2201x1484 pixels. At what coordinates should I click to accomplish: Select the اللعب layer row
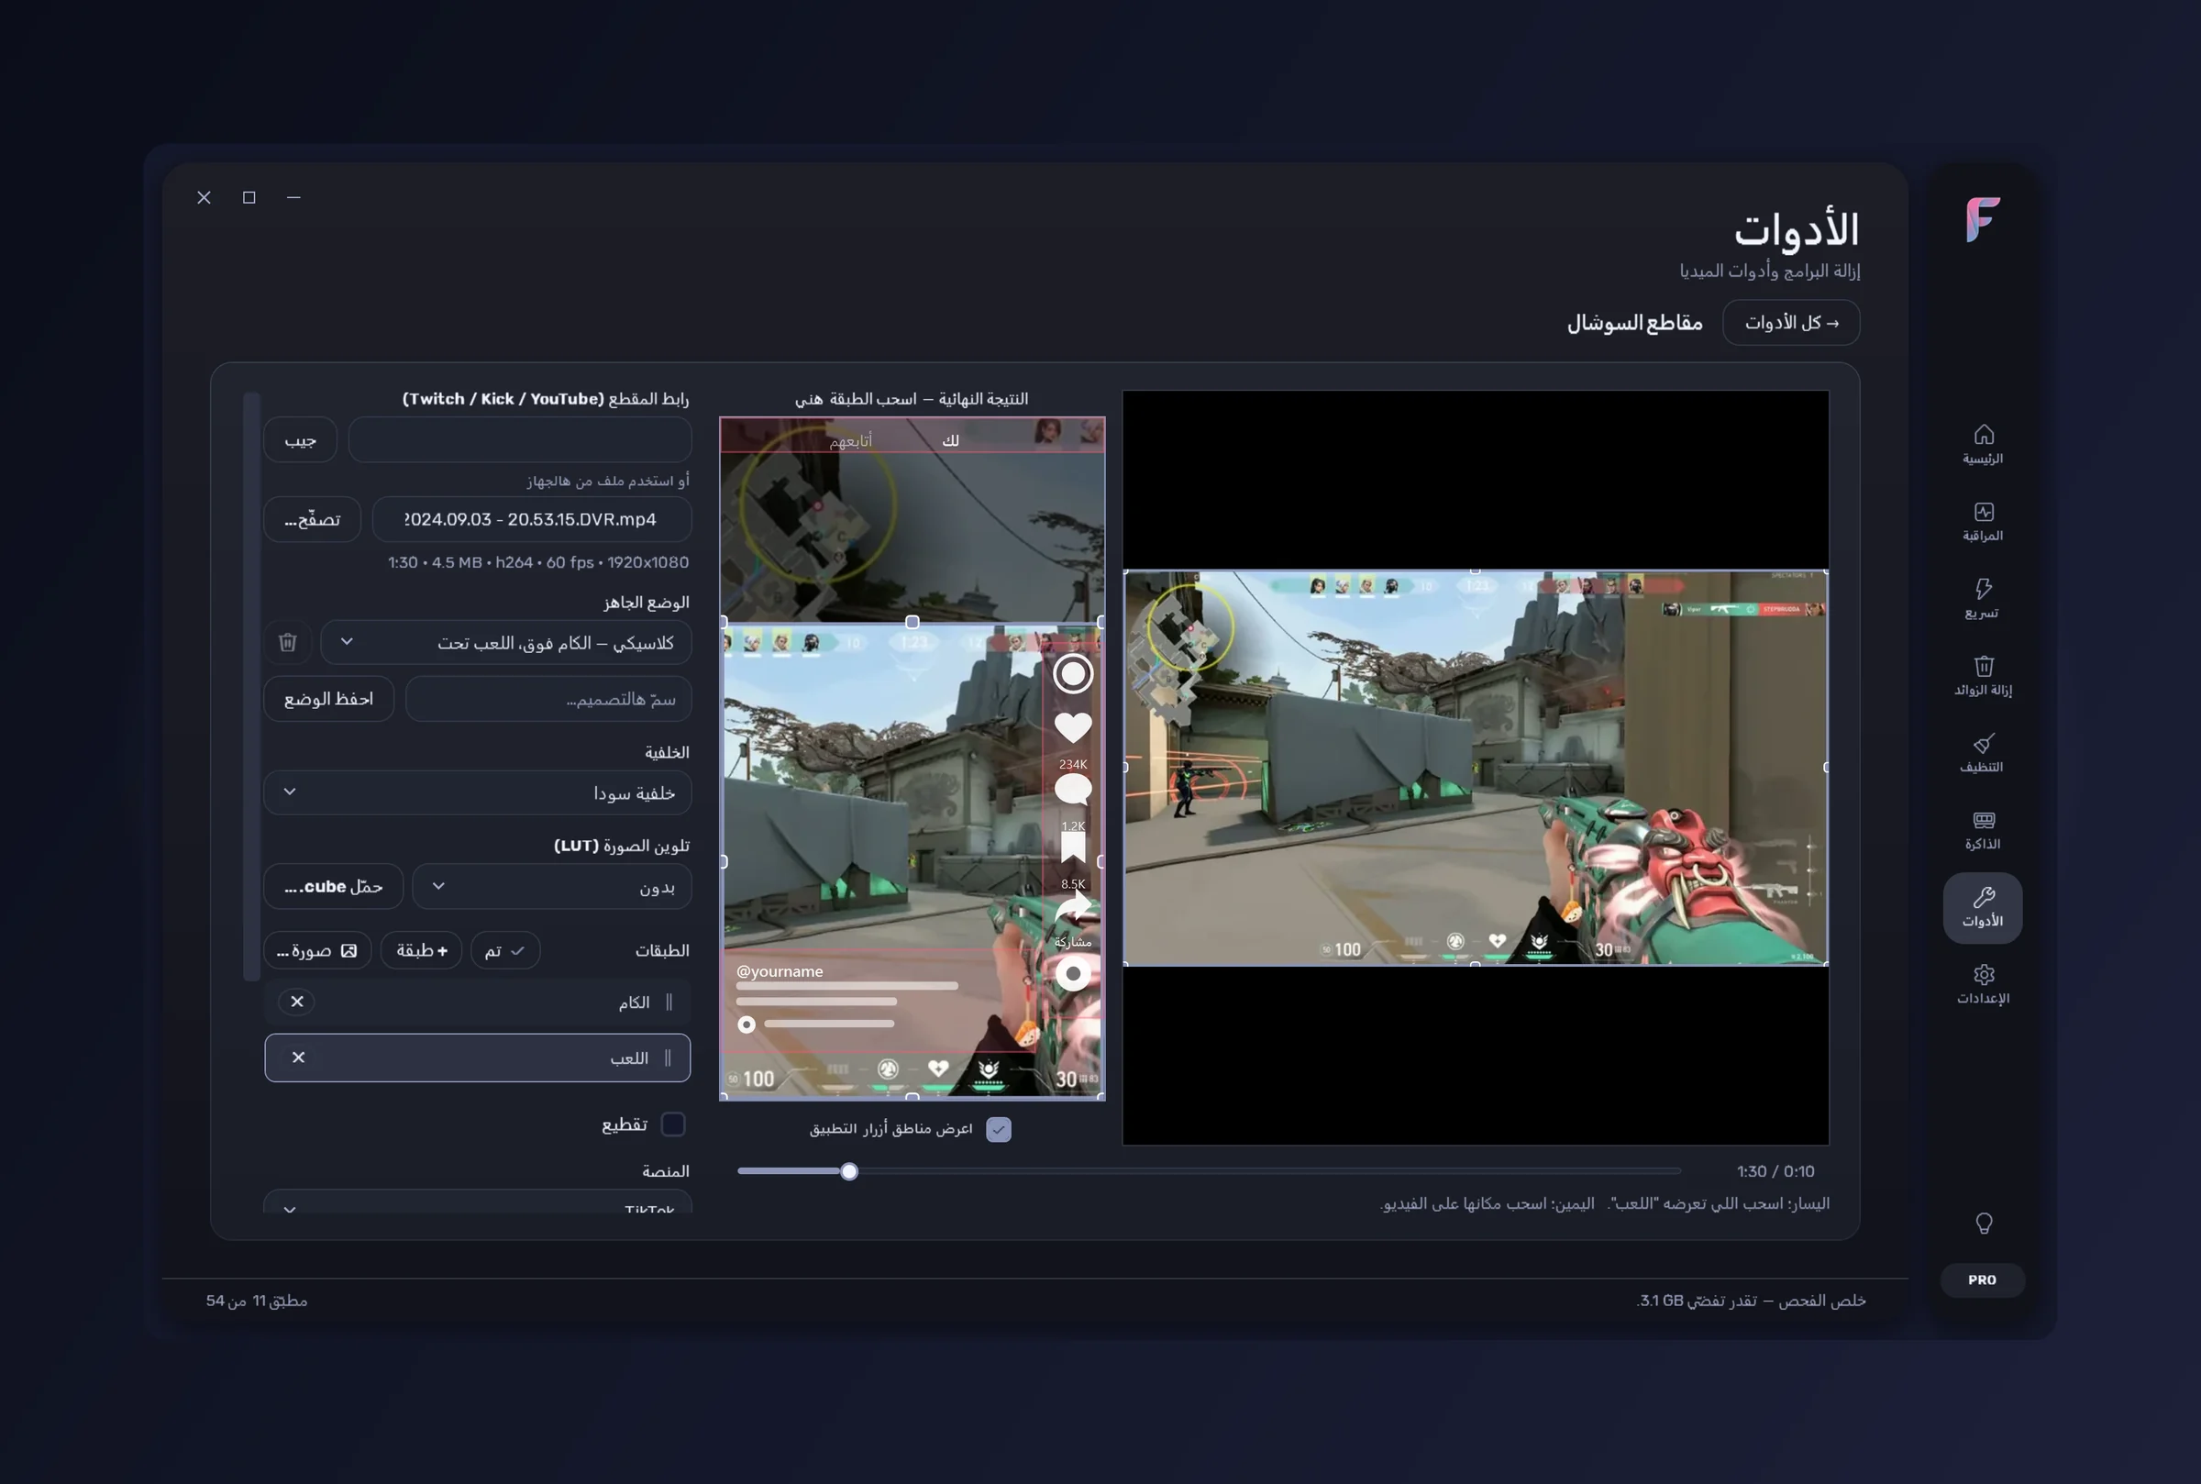(477, 1058)
